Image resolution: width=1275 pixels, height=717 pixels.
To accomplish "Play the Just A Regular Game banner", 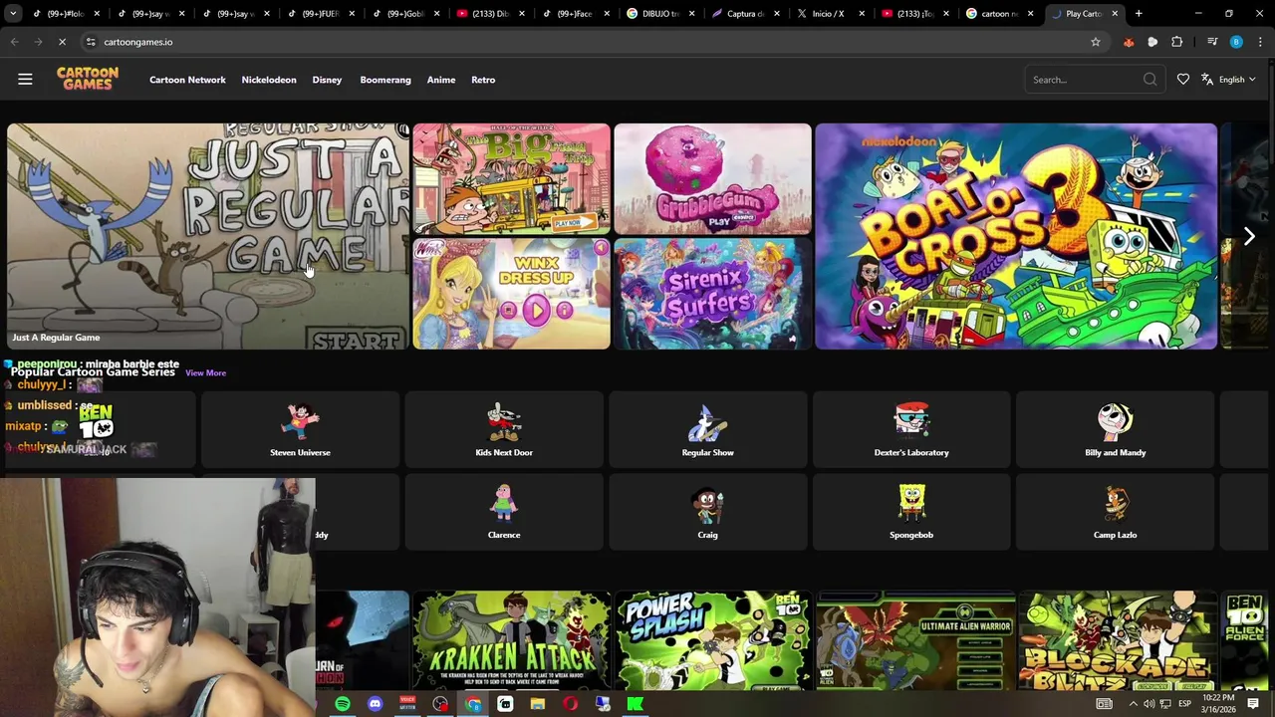I will tap(207, 236).
